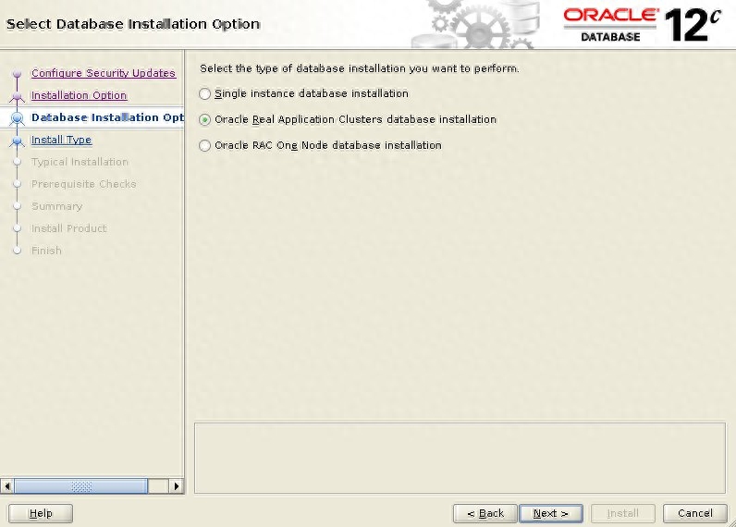Viewport: 736px width, 527px height.
Task: Proceed with the Next button
Action: point(549,513)
